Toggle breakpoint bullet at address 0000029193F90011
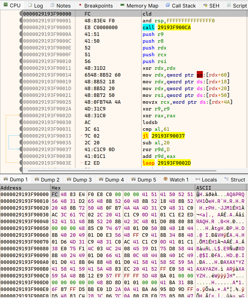This screenshot has height=298, width=248. 21,68
